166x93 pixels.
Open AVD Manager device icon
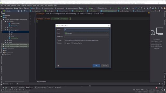(156, 8)
